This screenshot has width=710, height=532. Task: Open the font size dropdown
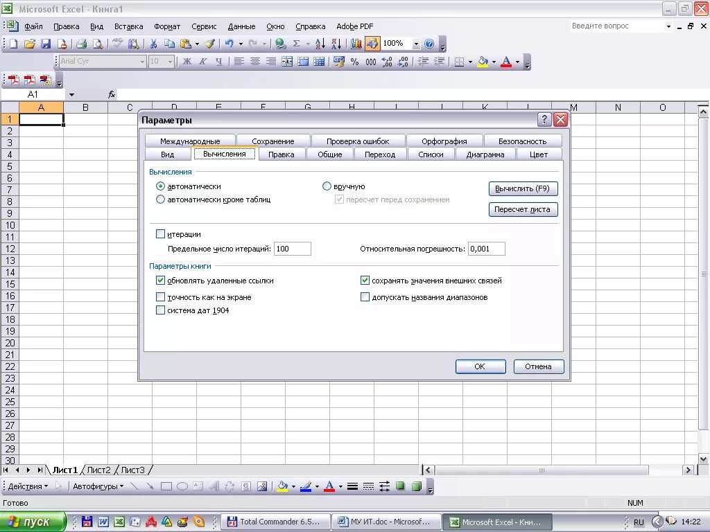click(171, 62)
